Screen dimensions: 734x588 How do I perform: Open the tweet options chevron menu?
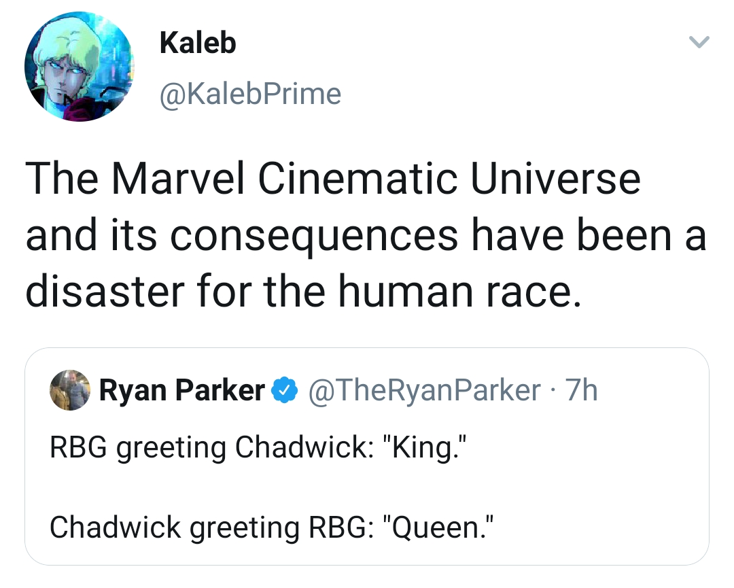699,43
